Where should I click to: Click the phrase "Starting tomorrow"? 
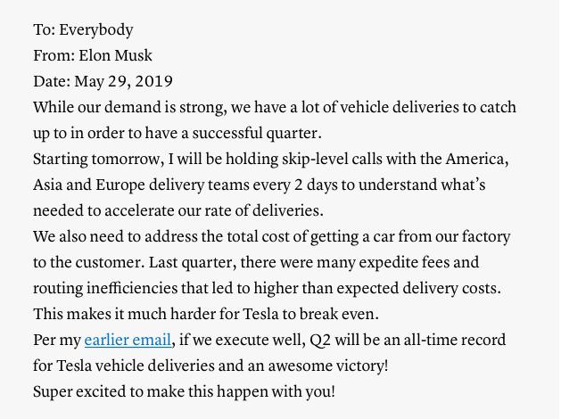pos(96,159)
